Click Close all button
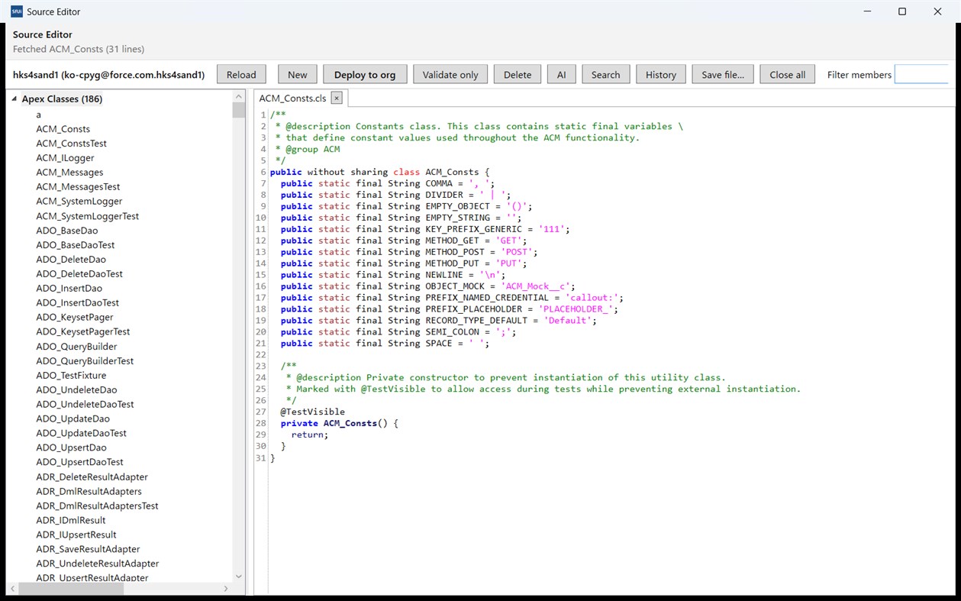 tap(787, 74)
